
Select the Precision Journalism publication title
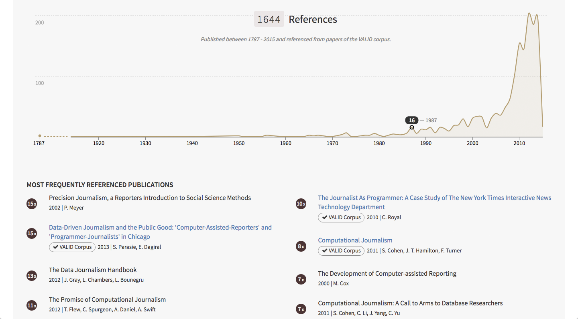click(150, 198)
